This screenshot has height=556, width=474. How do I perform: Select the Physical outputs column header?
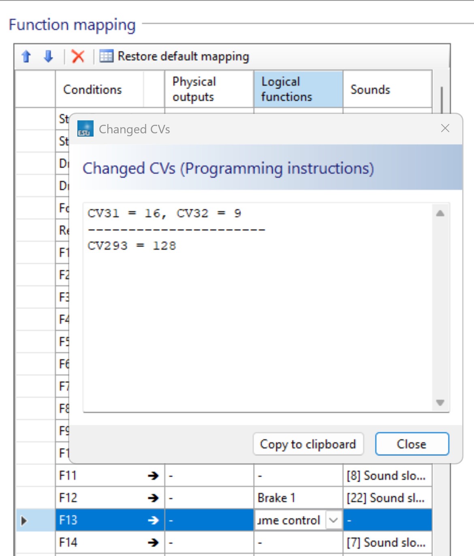[209, 89]
